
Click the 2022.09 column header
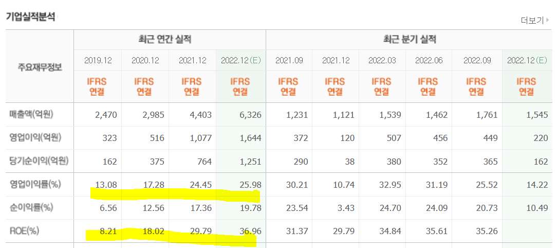[x=476, y=60]
